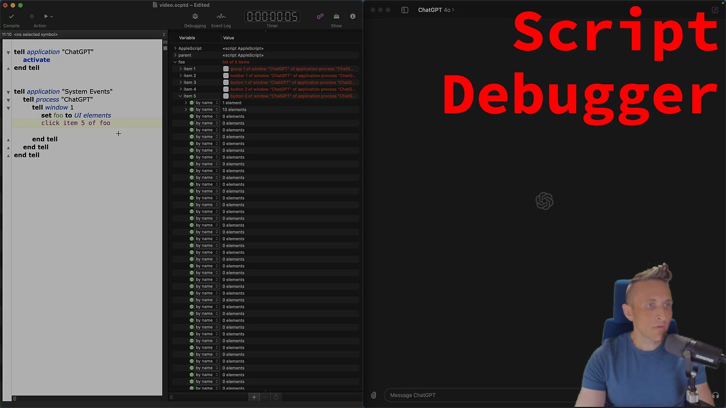The width and height of the screenshot is (726, 408).
Task: Click the Stop square icon in toolbar
Action: click(32, 16)
